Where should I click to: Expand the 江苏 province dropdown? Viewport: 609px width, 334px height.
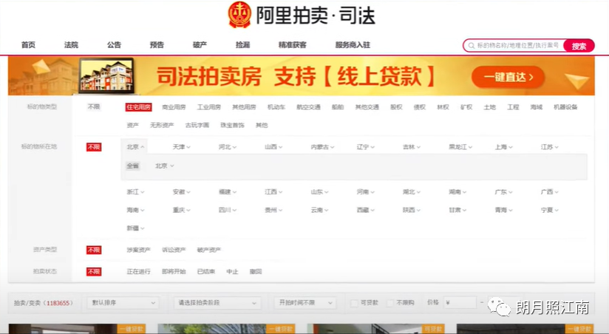click(x=550, y=147)
